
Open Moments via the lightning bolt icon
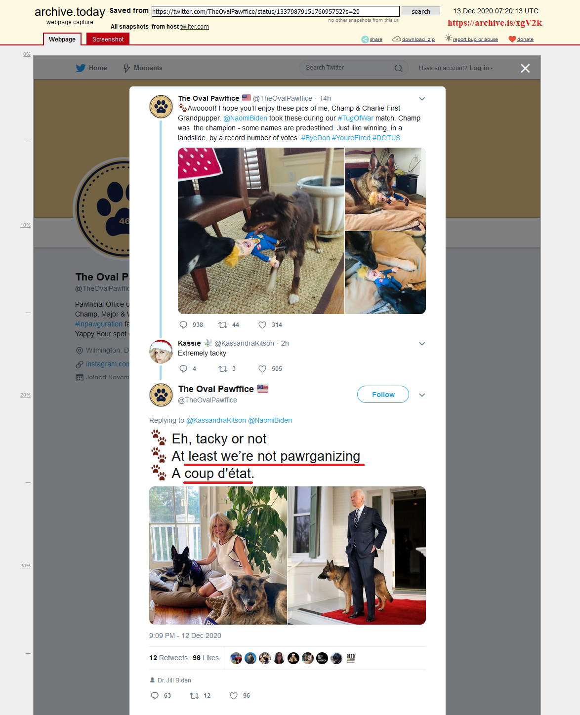[127, 68]
